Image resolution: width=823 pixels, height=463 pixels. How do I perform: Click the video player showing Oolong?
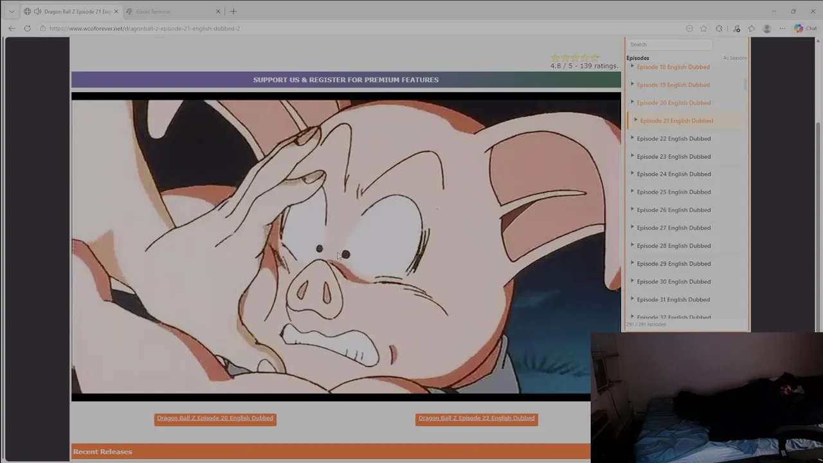coord(346,247)
